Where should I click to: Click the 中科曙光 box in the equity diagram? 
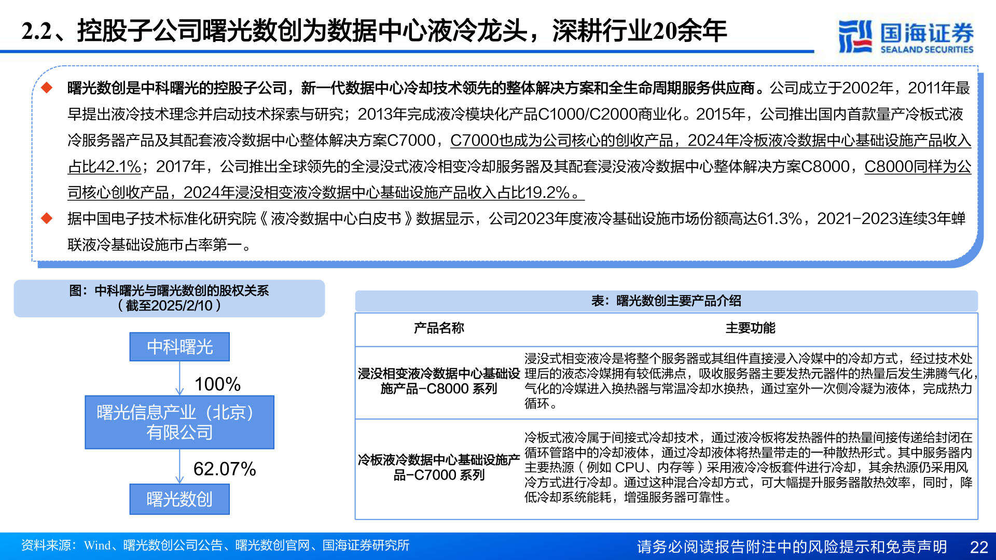(x=179, y=347)
